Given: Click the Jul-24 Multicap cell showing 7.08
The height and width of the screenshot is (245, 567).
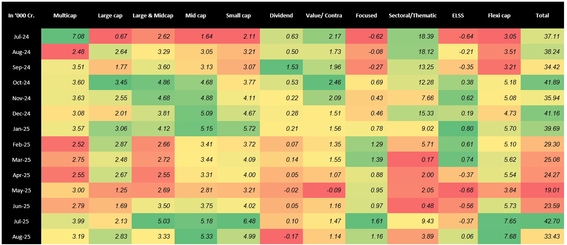Looking at the screenshot, I should pyautogui.click(x=65, y=37).
